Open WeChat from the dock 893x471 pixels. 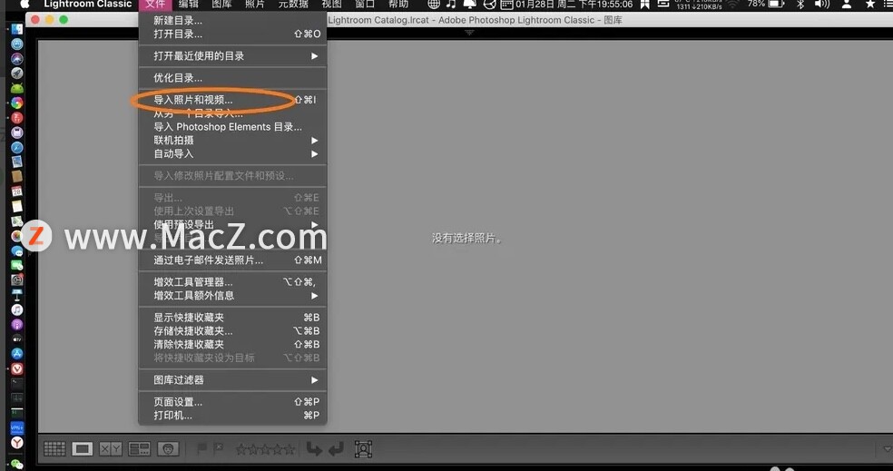click(17, 465)
